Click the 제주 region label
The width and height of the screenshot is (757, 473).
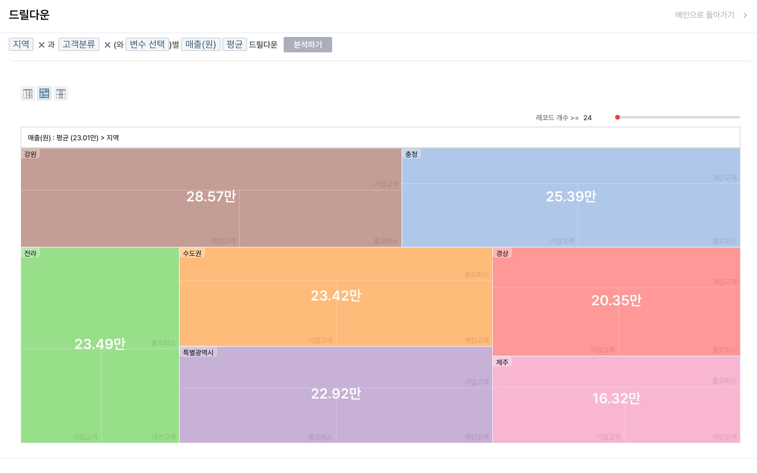click(502, 362)
